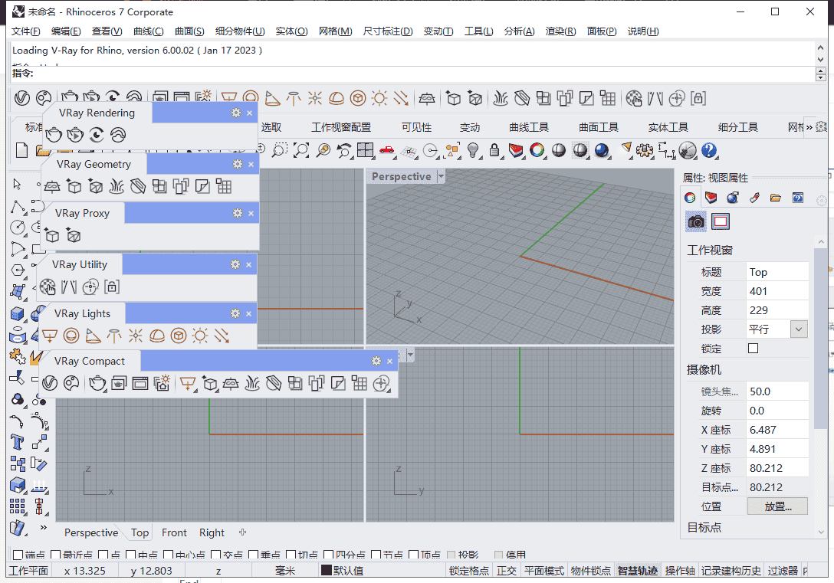This screenshot has height=583, width=834.
Task: Click the render teapot icon in VRay Rendering toolbar
Action: (54, 135)
